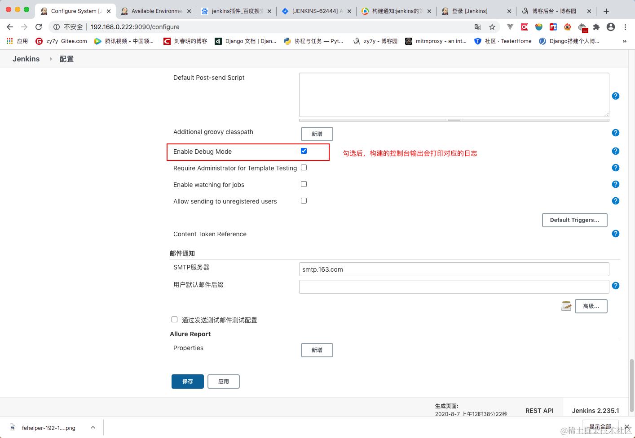Close the downloads bar with the X
This screenshot has width=635, height=438.
627,427
